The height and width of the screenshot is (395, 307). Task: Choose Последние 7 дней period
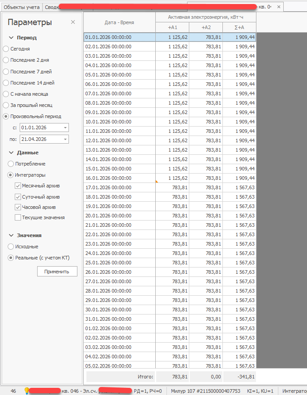click(6, 72)
